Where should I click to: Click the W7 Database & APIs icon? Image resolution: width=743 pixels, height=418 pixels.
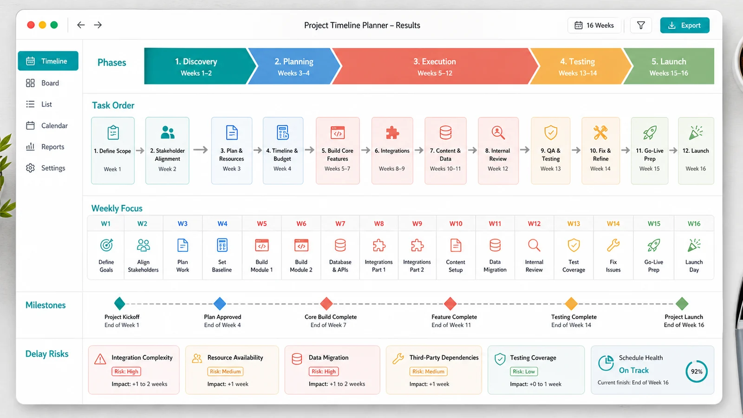click(x=340, y=245)
